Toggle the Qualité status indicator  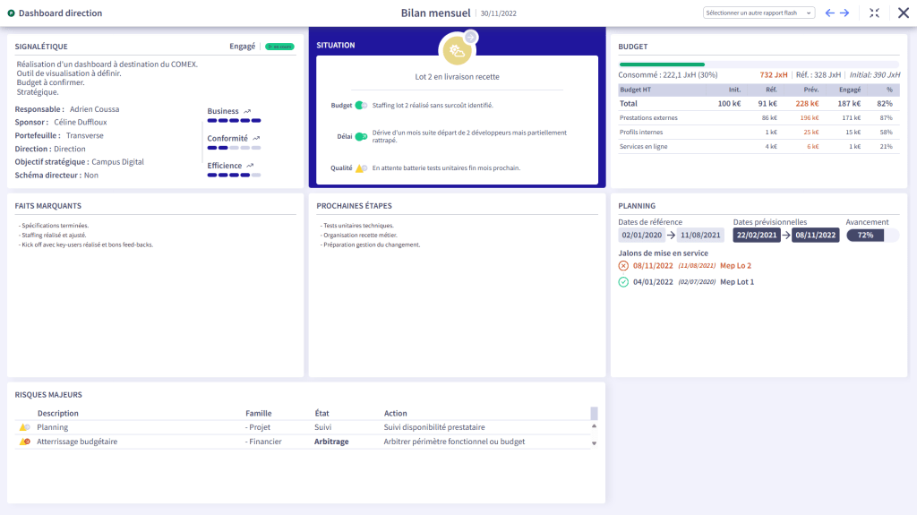tap(361, 168)
